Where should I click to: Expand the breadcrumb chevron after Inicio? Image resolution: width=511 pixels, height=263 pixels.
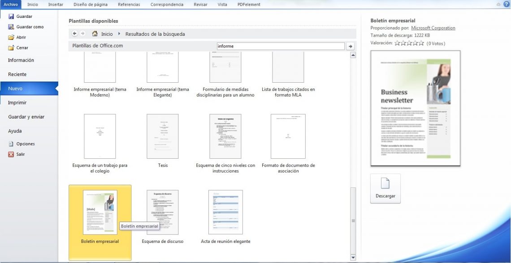(x=118, y=34)
